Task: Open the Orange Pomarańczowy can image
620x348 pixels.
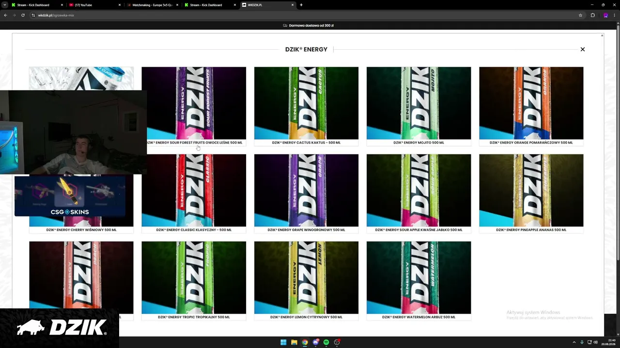Action: click(531, 103)
